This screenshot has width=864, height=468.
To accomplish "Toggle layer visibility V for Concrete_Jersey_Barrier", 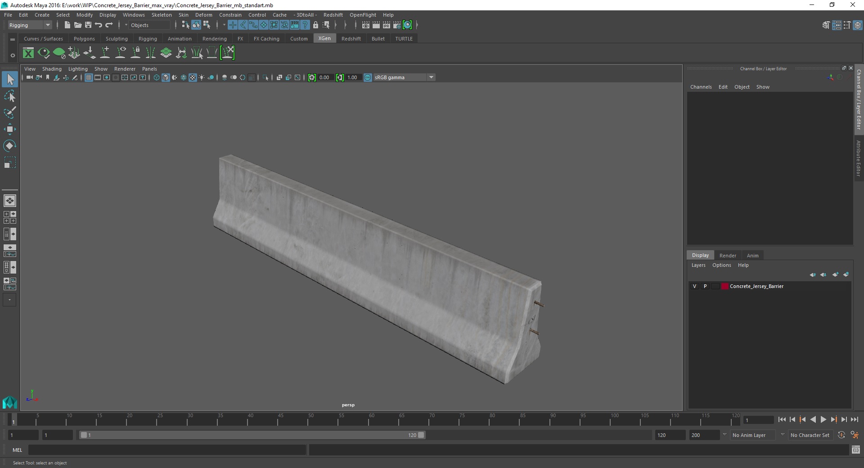I will tap(694, 286).
